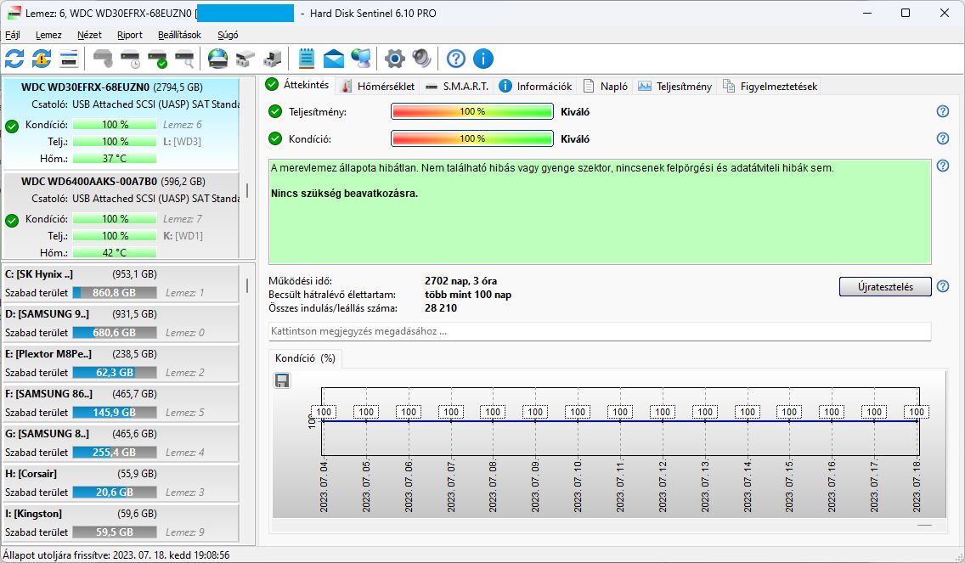Switch to the Figyelmeztetések tab

point(770,86)
